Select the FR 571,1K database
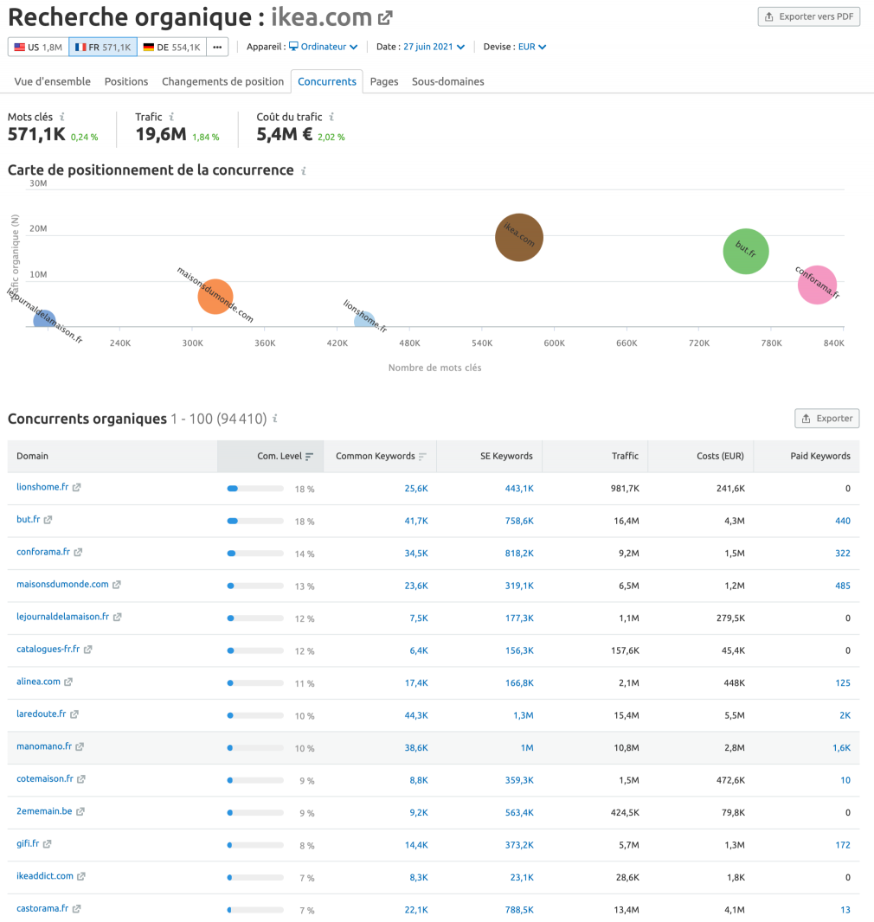 (103, 47)
